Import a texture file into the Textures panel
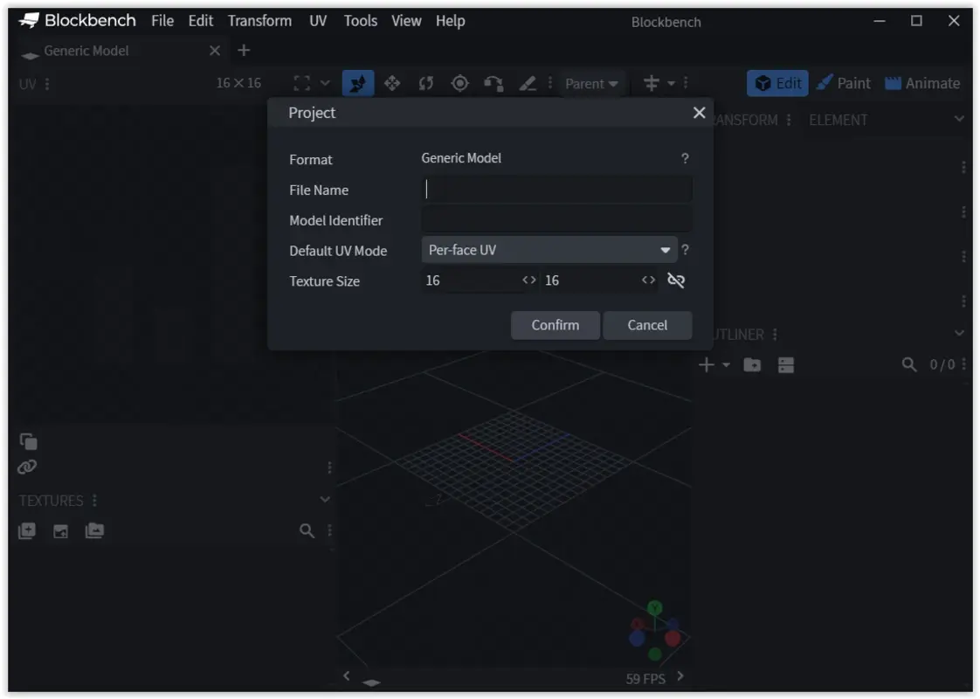The height and width of the screenshot is (699, 980). pyautogui.click(x=59, y=530)
